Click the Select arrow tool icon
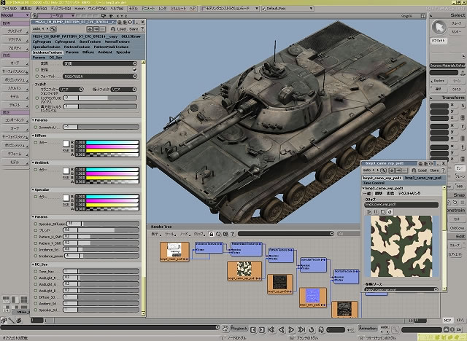This screenshot has width=467, height=341. coord(439,28)
